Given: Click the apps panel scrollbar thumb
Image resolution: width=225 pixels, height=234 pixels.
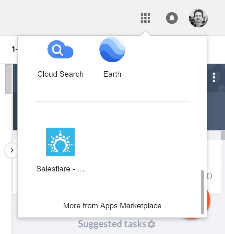Looking at the screenshot, I should click(x=202, y=192).
